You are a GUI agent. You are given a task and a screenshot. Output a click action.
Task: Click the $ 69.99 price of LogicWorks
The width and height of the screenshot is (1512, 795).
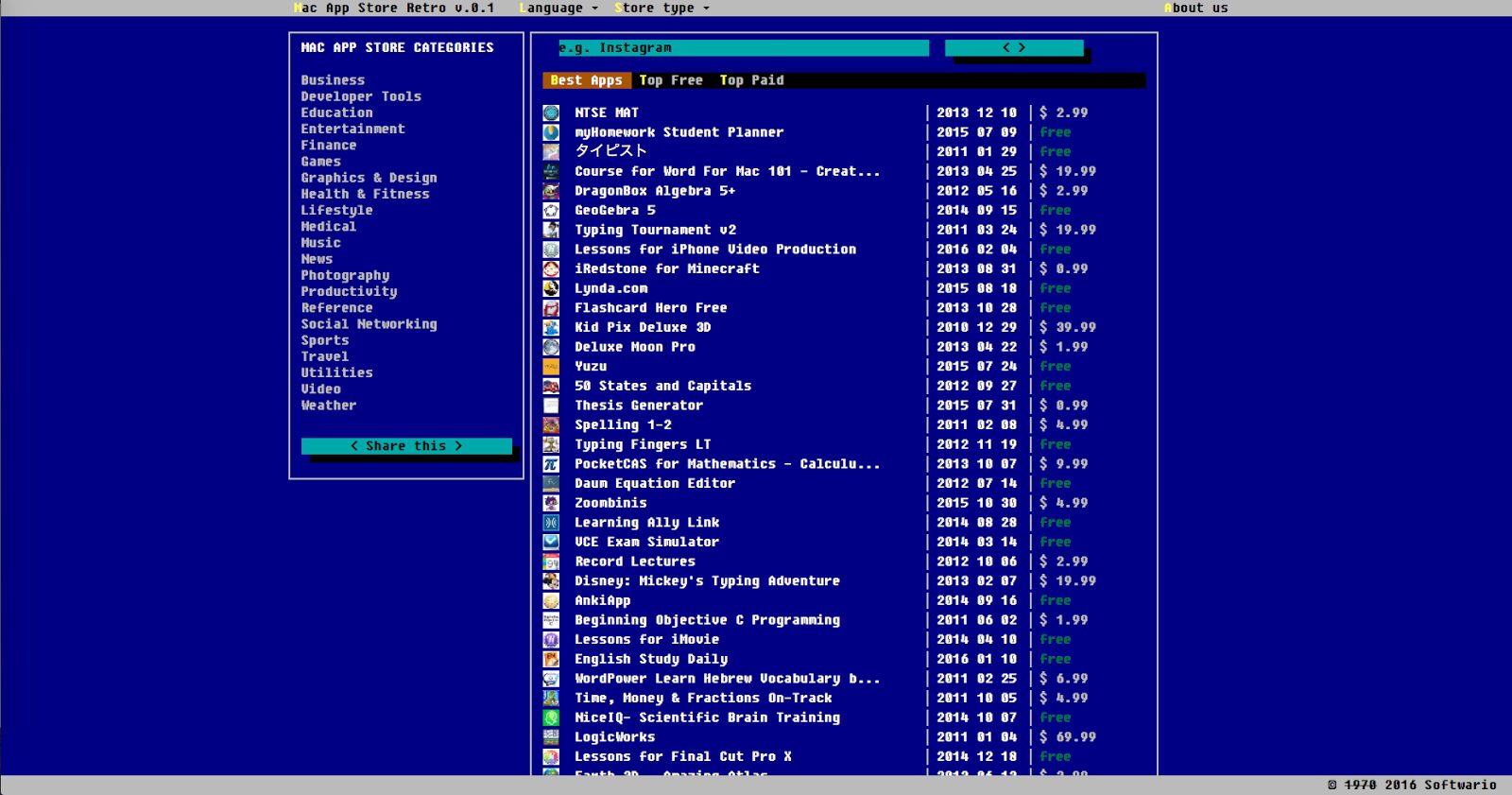1068,737
